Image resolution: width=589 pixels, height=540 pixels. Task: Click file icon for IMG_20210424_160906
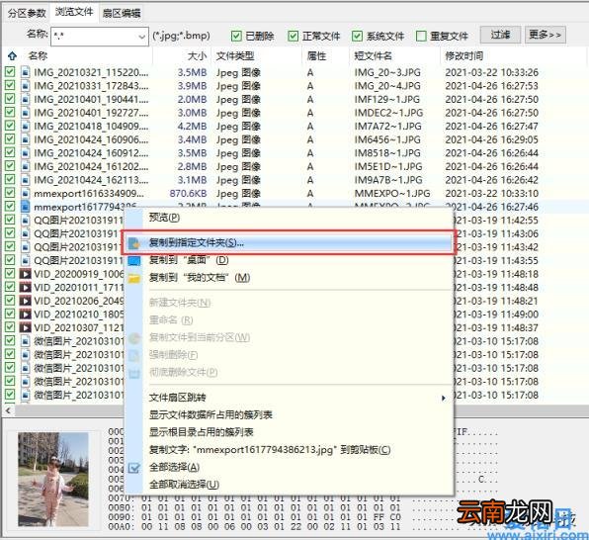(x=25, y=139)
